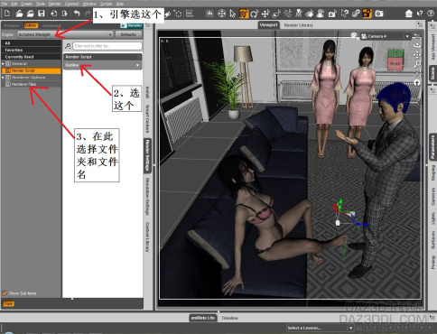Open the Parameters side tab
The width and height of the screenshot is (437, 334).
[433, 147]
